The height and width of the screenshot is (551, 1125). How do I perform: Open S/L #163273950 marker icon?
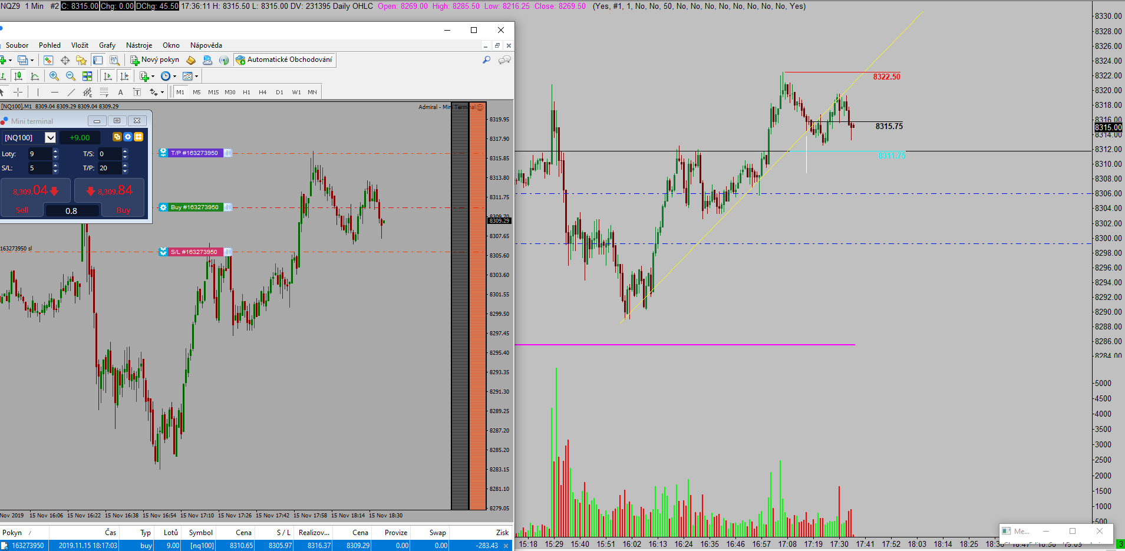pos(163,252)
